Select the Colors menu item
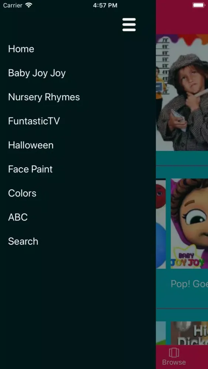The height and width of the screenshot is (369, 208). pos(22,193)
